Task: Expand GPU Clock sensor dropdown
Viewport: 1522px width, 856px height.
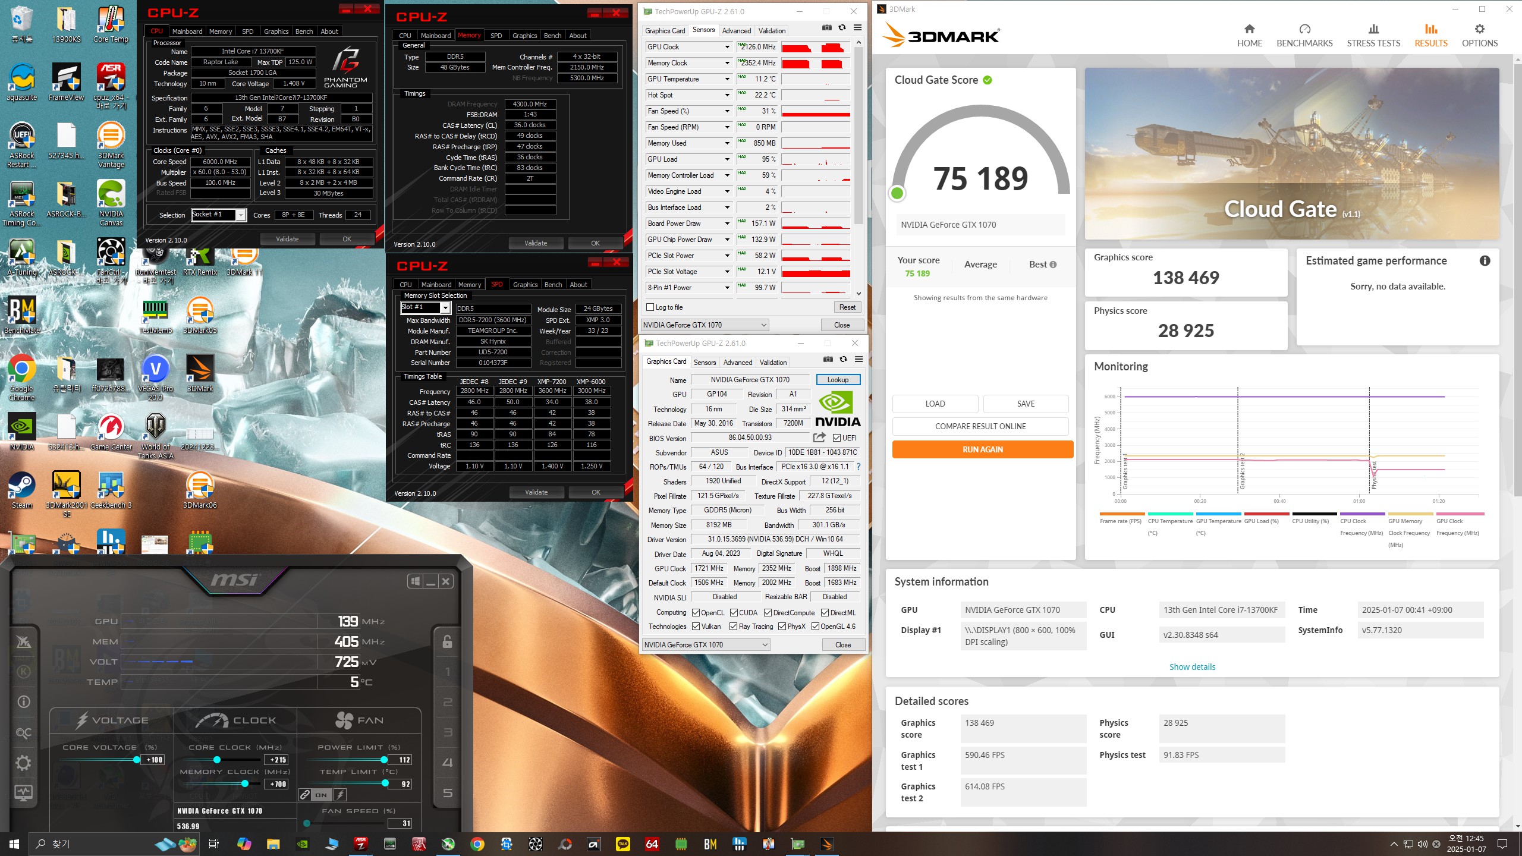Action: tap(727, 47)
